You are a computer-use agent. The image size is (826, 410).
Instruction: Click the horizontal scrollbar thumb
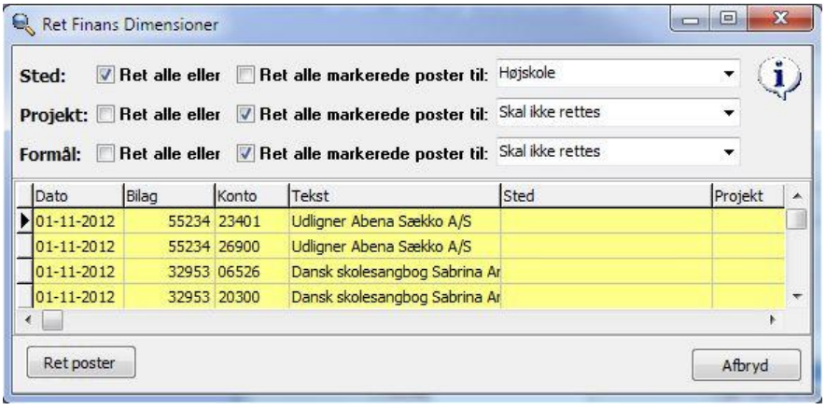tap(52, 320)
